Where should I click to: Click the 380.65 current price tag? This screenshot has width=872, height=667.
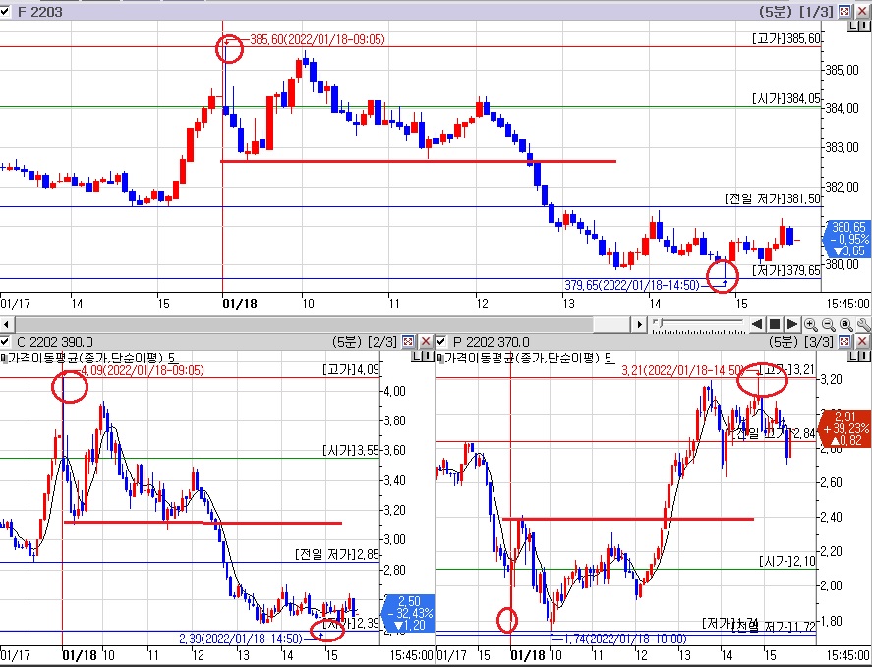pos(847,239)
